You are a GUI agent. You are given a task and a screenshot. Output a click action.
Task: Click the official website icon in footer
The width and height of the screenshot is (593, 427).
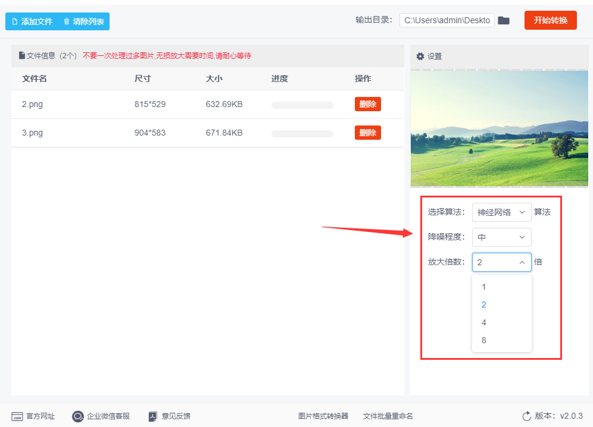tap(17, 416)
